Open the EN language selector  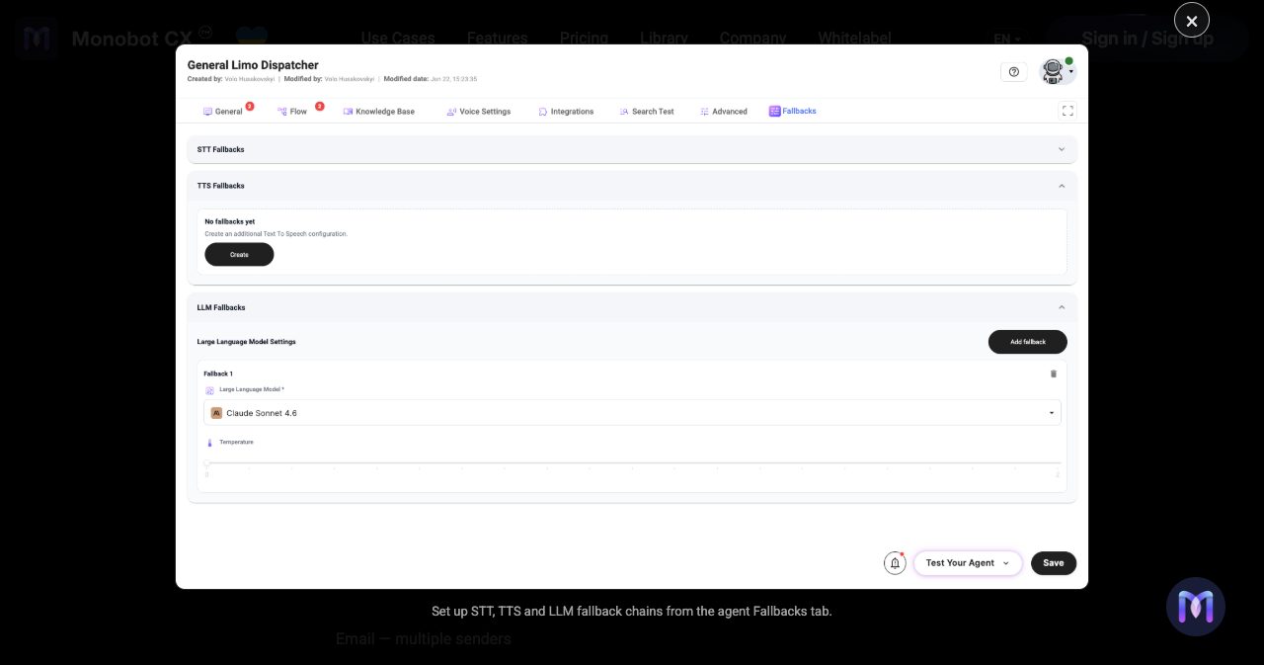click(x=1007, y=39)
